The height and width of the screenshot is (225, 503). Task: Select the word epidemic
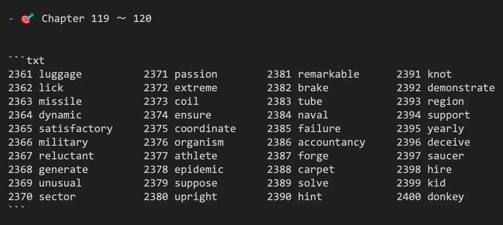[199, 170]
